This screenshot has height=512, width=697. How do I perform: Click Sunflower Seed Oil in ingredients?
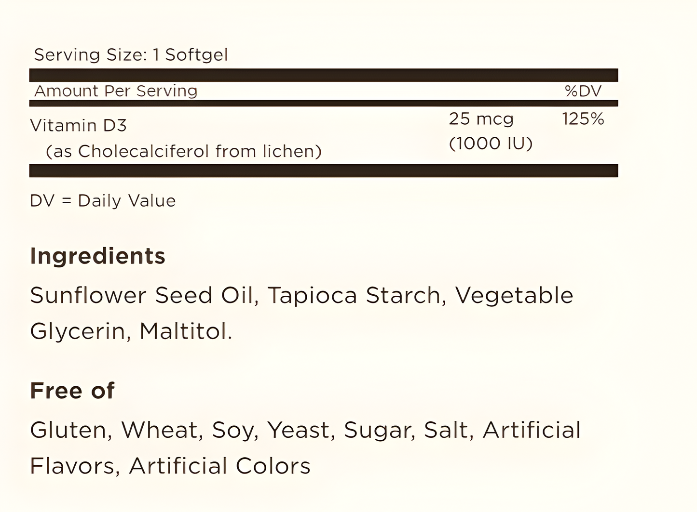141,296
